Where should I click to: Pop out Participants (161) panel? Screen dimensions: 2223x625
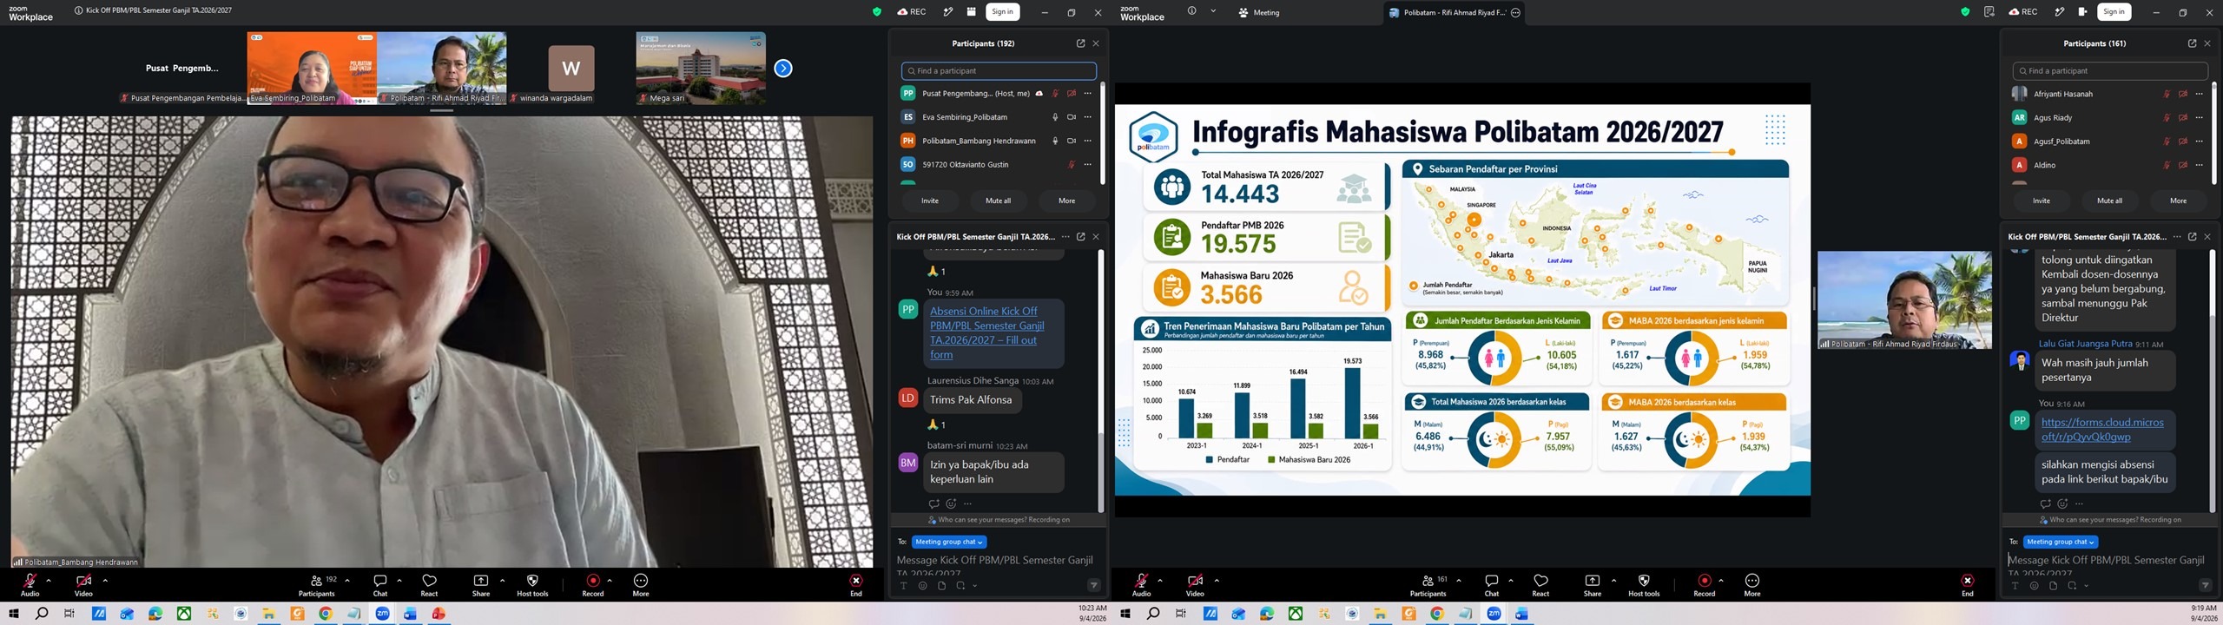point(2192,43)
